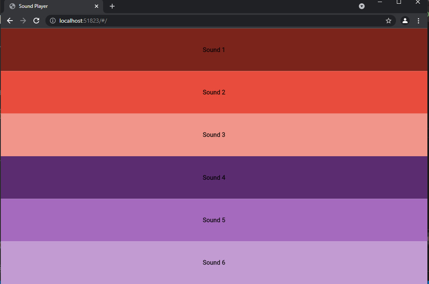Play Sound 3
This screenshot has height=284, width=429.
(214, 135)
